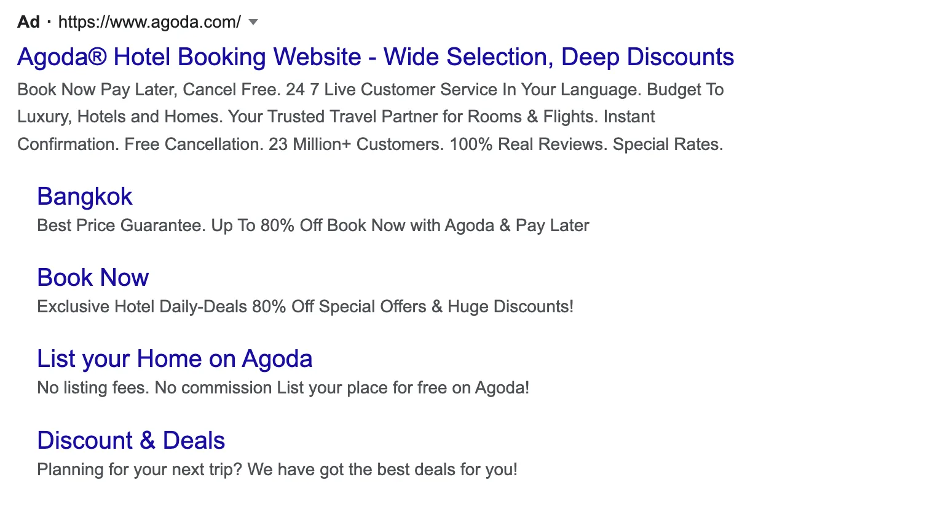Screen dimensions: 927x517
Task: Click List your Home on Agoda title
Action: (175, 359)
